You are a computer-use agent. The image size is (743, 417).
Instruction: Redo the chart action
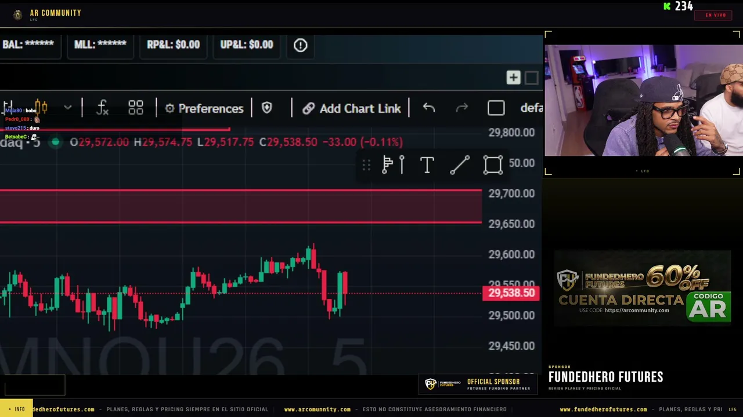462,108
